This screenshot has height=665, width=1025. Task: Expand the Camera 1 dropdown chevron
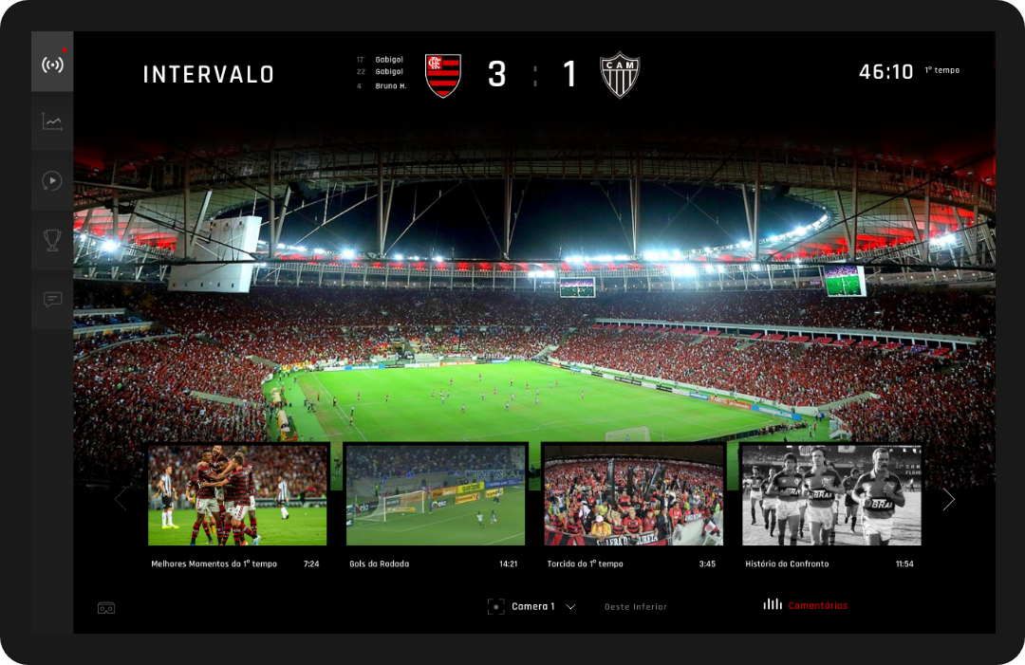pos(570,607)
